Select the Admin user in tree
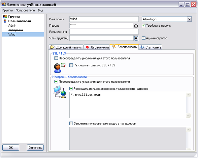Viewport: 198px width, 158px height. [12, 26]
